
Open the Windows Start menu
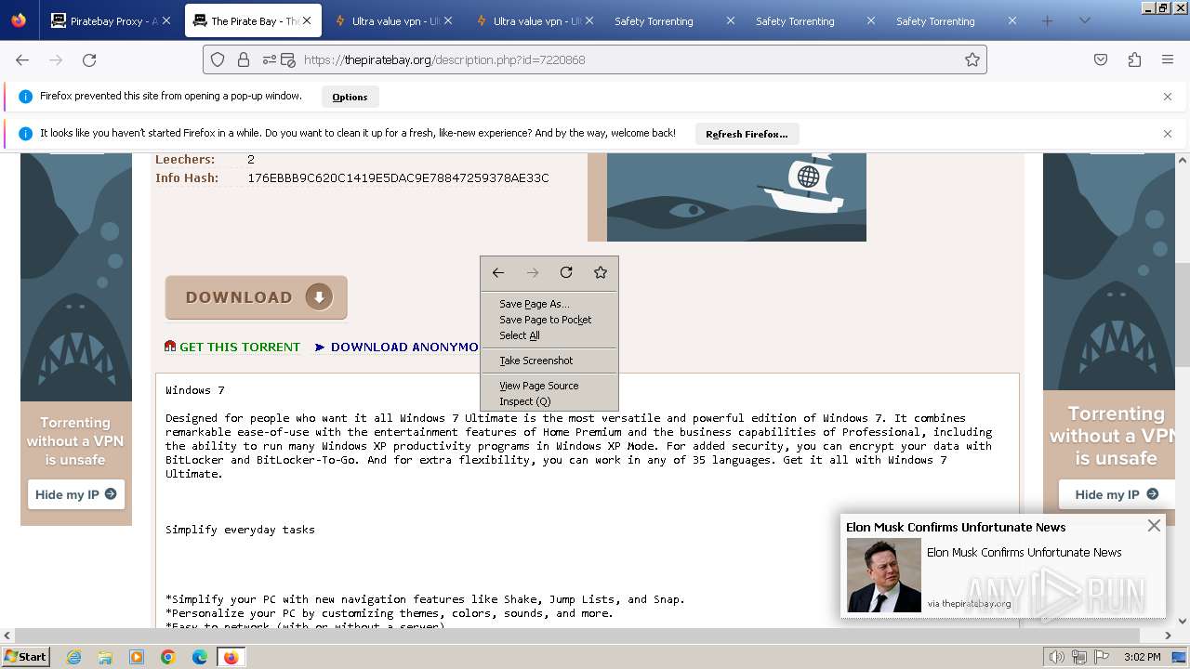click(x=26, y=656)
